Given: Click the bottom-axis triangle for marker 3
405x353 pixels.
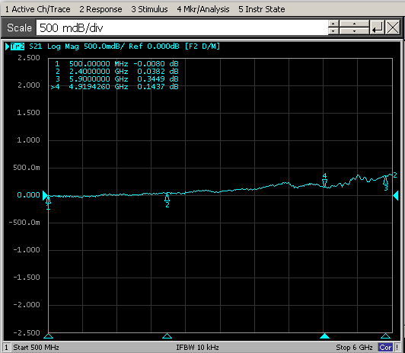Looking at the screenshot, I should click(385, 336).
